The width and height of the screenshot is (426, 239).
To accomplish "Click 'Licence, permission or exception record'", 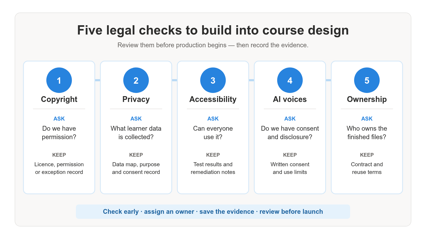I will coord(59,168).
